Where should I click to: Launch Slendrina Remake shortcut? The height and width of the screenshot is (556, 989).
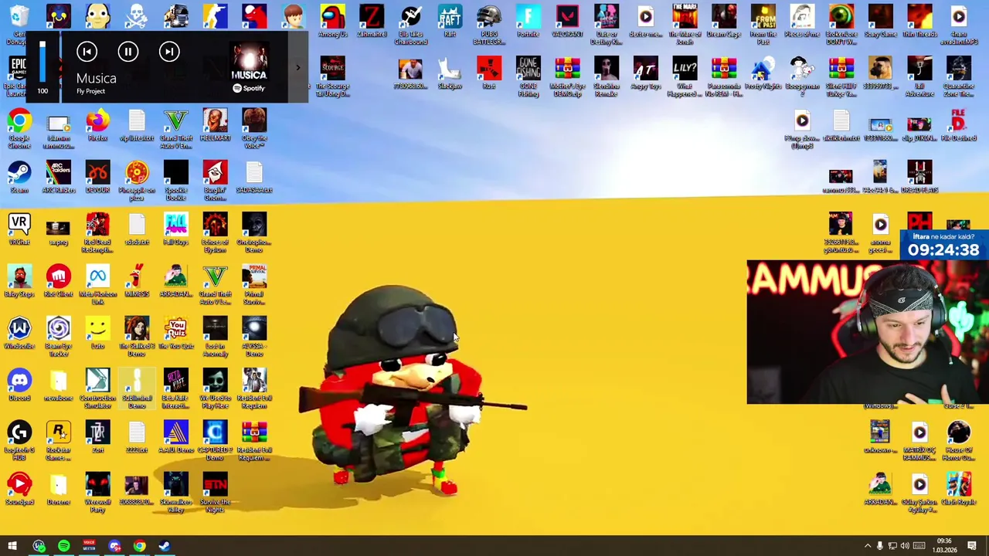tap(607, 76)
